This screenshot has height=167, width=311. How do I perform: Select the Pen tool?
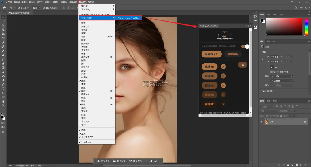pos(3,85)
